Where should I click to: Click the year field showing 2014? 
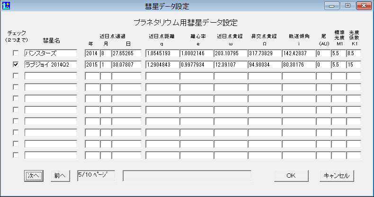point(92,53)
